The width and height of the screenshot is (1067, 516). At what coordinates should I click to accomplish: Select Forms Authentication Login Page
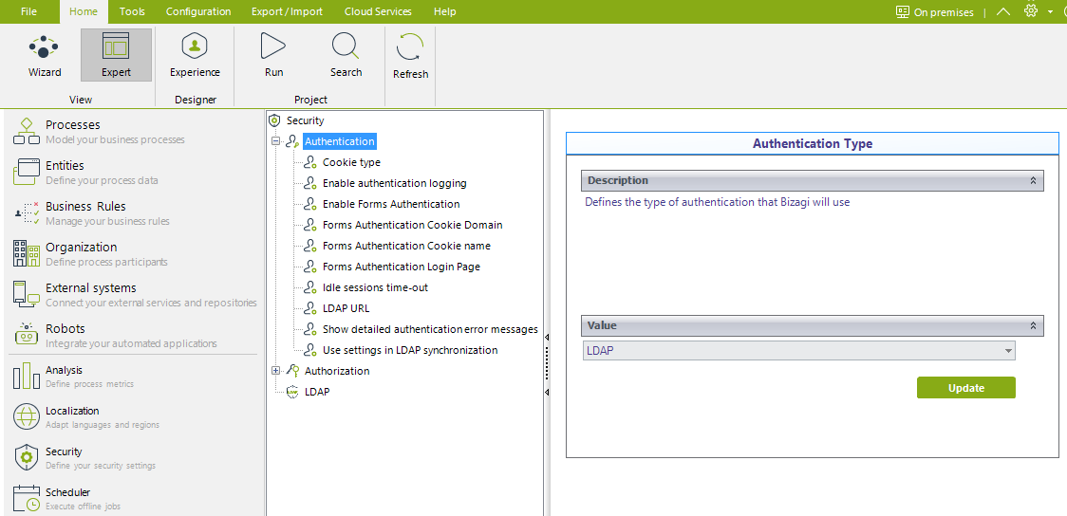(401, 267)
